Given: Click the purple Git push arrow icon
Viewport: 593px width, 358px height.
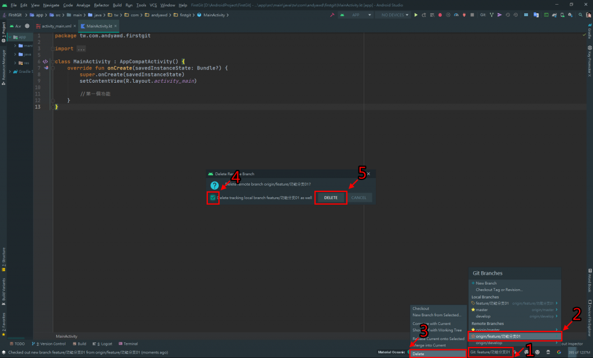Looking at the screenshot, I should [x=500, y=15].
